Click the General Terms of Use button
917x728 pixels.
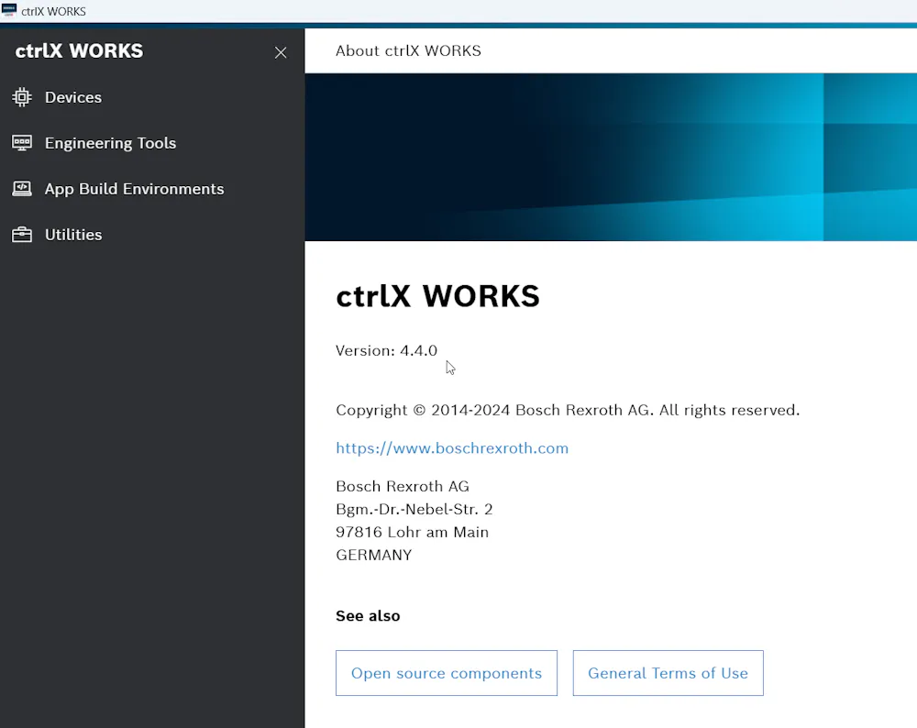click(668, 673)
